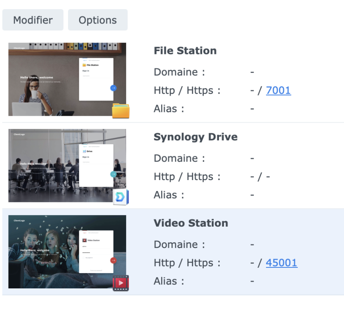Open the Options button
Image resolution: width=344 pixels, height=309 pixels.
tap(98, 20)
